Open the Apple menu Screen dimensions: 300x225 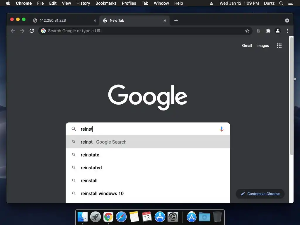tap(8, 3)
